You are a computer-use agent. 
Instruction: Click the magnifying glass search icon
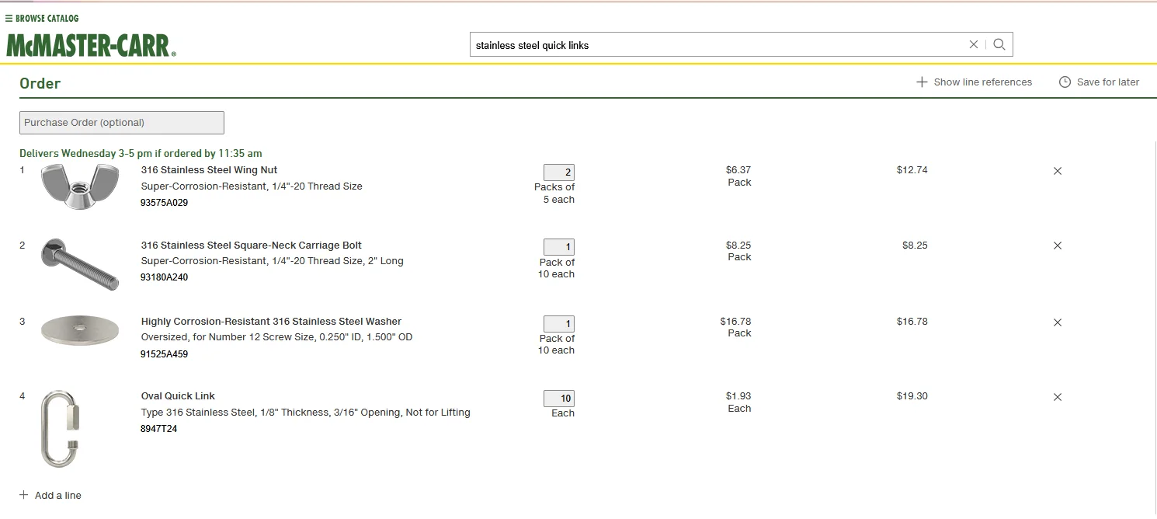999,45
